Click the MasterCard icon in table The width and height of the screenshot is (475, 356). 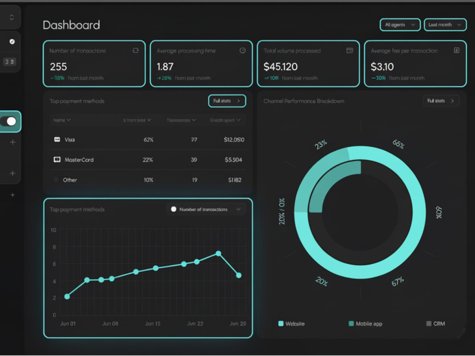coord(57,159)
